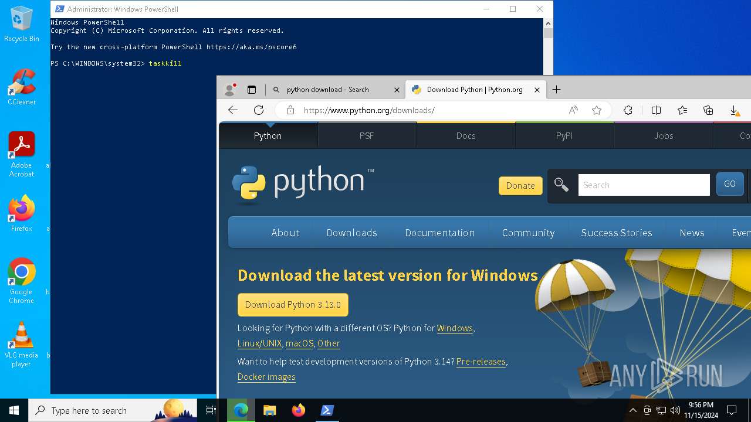Open Edge Collections icon
Viewport: 751px width, 422px height.
coord(708,110)
